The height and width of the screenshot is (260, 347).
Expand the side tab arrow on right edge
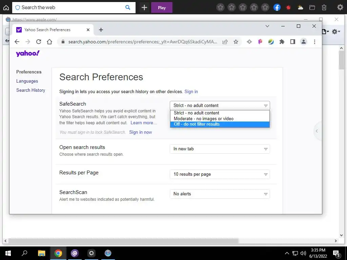click(317, 131)
